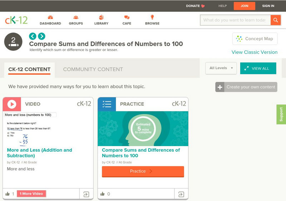This screenshot has height=201, width=286.
Task: Select the CK-12 Content tab
Action: 29,69
